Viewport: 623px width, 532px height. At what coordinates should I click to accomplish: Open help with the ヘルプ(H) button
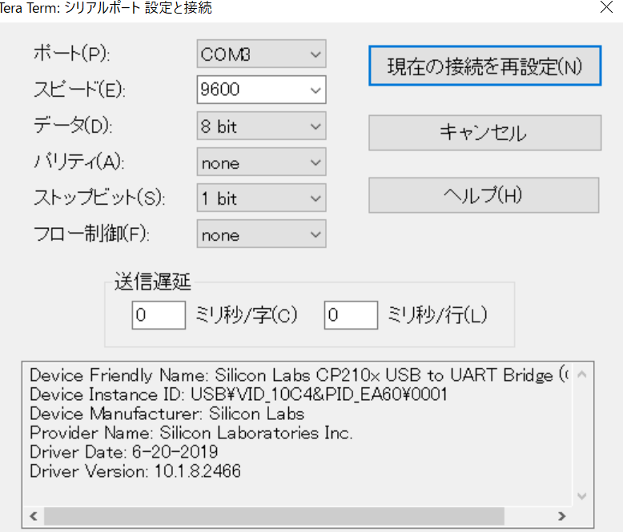484,195
